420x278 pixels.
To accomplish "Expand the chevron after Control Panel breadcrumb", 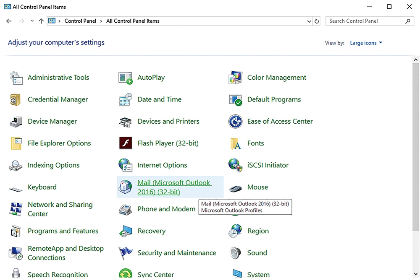I will [x=101, y=21].
